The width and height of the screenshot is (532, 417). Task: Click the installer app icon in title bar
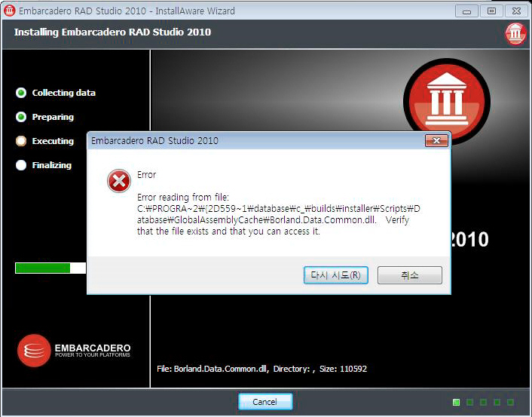[9, 11]
